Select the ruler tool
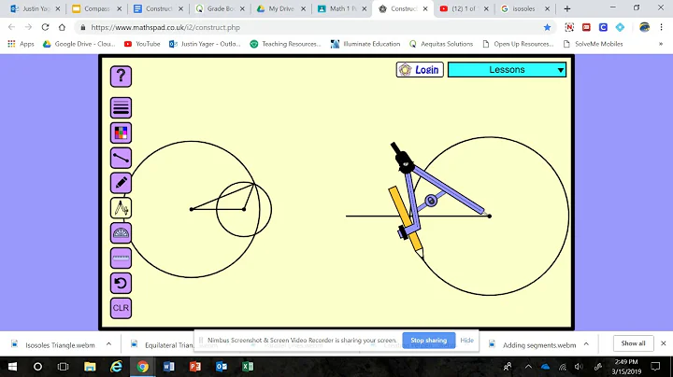Image resolution: width=673 pixels, height=377 pixels. tap(121, 258)
